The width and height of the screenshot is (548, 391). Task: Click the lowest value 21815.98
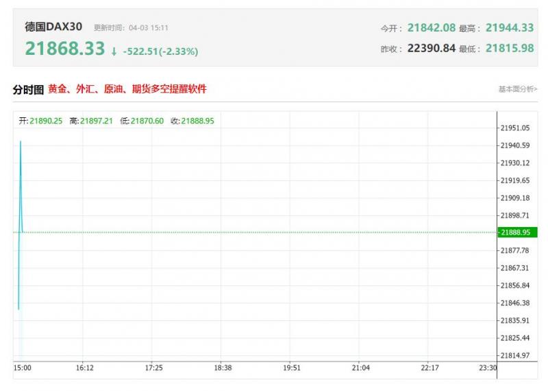510,48
